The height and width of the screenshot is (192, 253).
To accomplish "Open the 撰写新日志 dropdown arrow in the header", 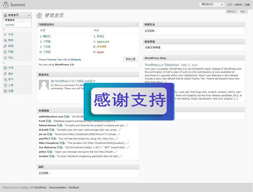I will coord(222,5).
